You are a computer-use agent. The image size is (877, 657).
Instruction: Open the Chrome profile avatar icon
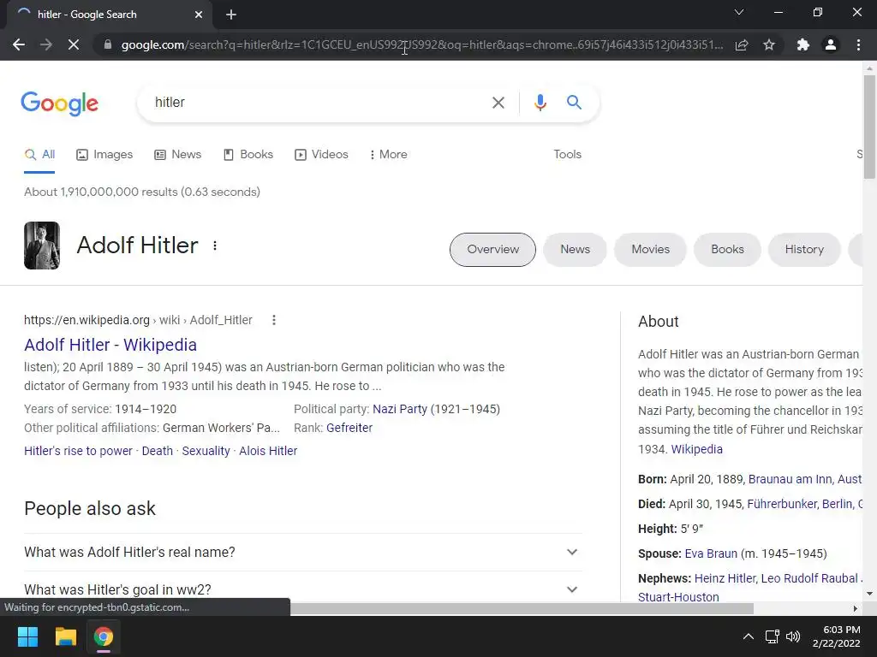(x=831, y=44)
